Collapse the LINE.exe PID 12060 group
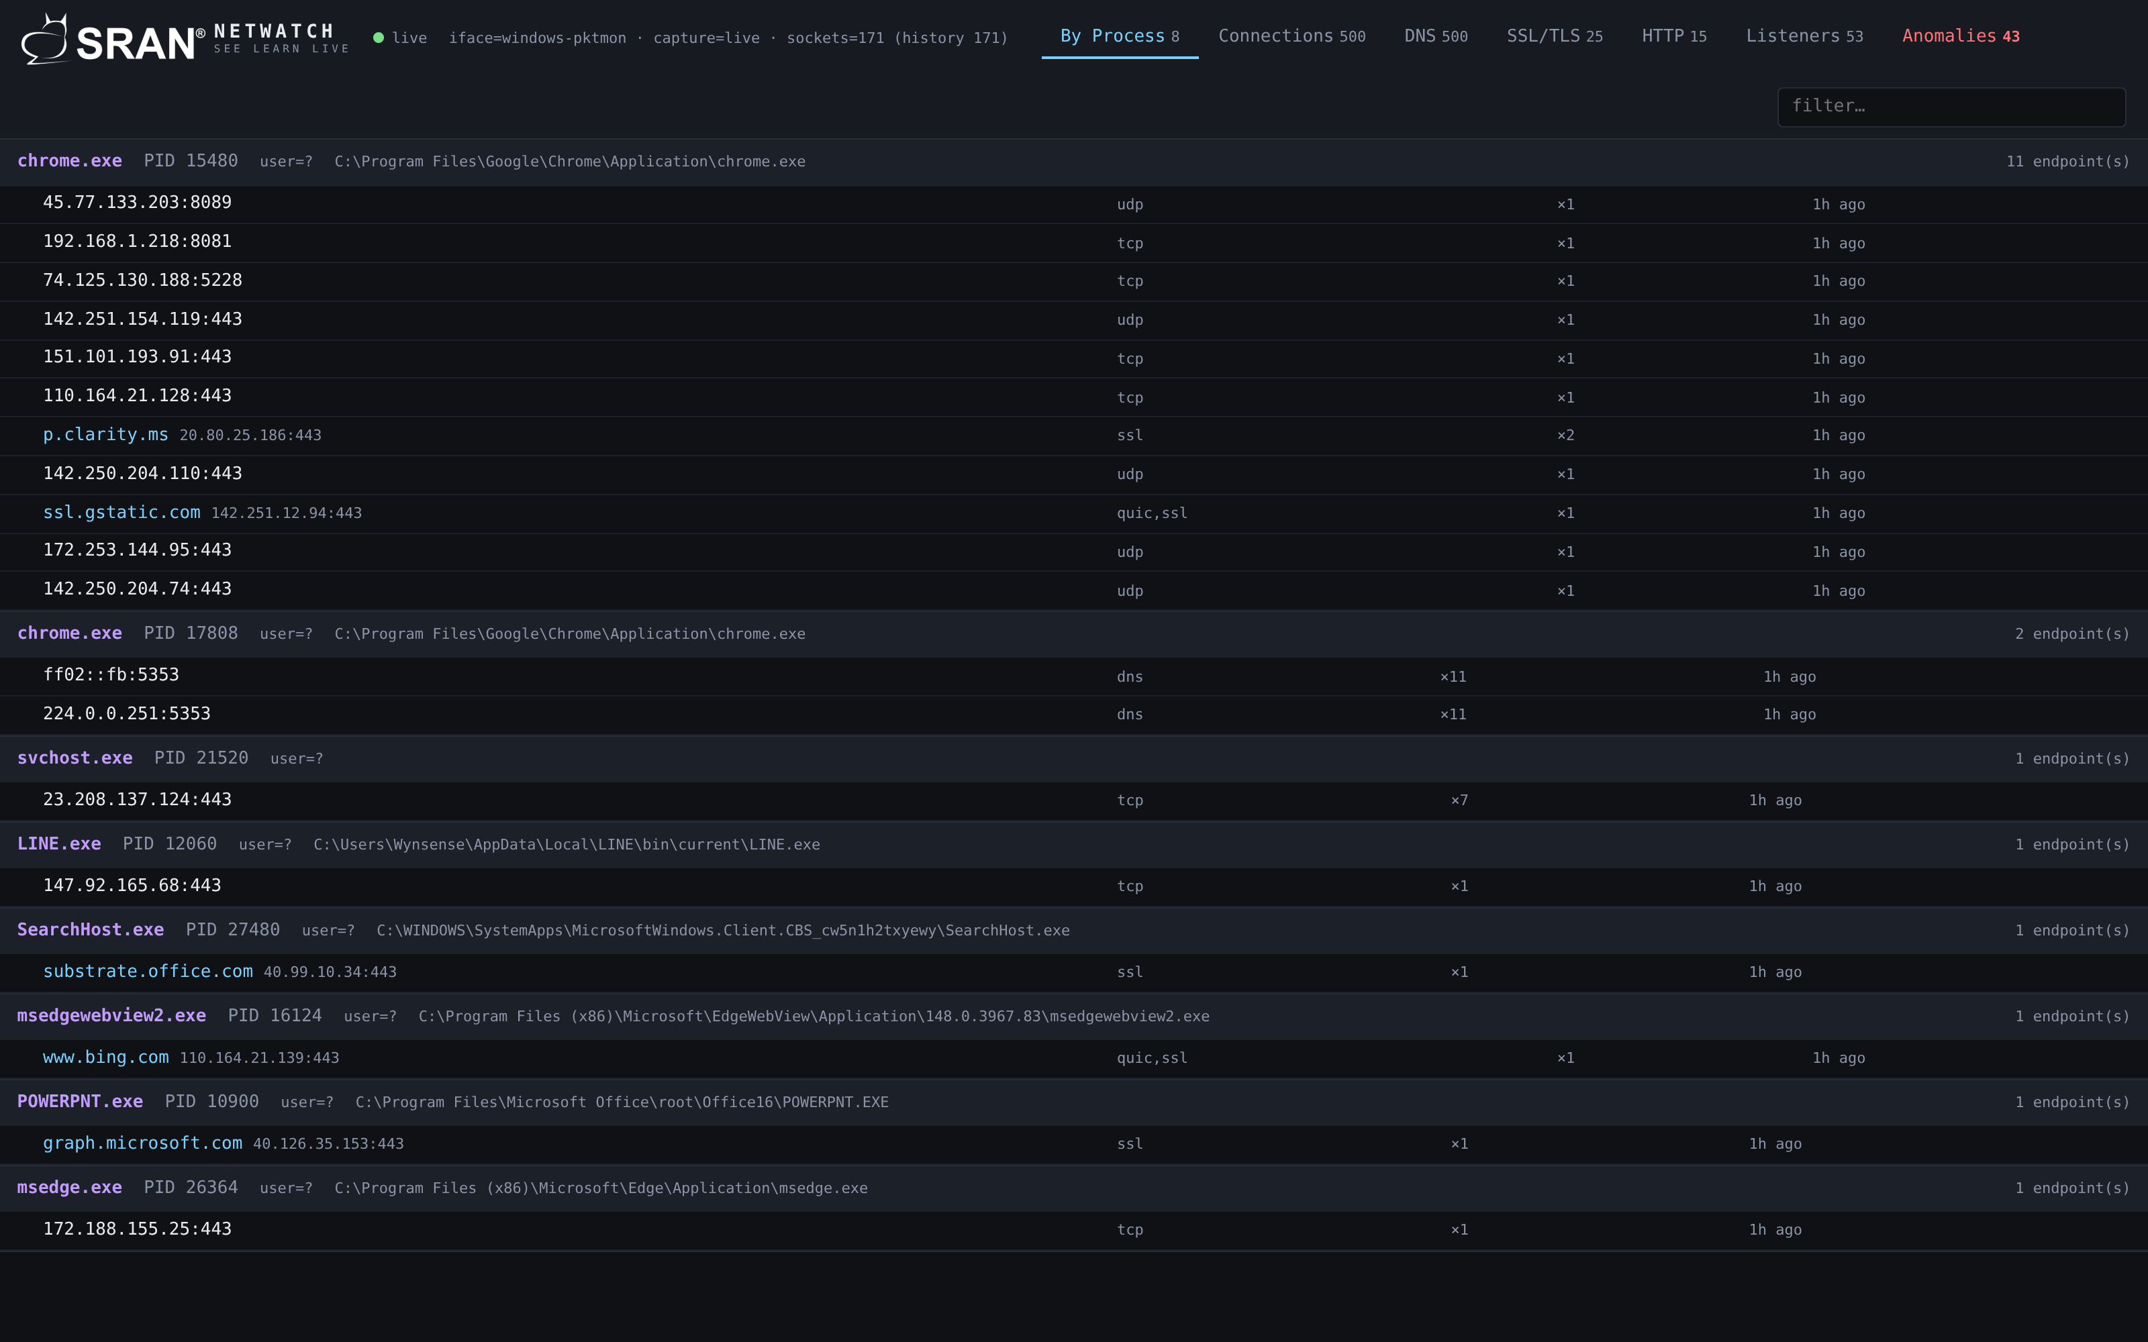This screenshot has height=1342, width=2148. tap(1074, 844)
